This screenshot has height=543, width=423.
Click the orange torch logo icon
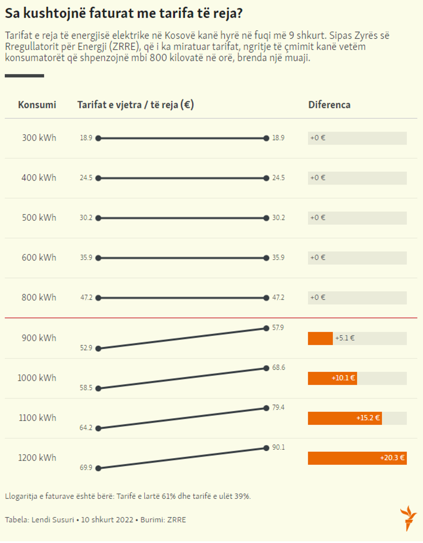coord(408,518)
